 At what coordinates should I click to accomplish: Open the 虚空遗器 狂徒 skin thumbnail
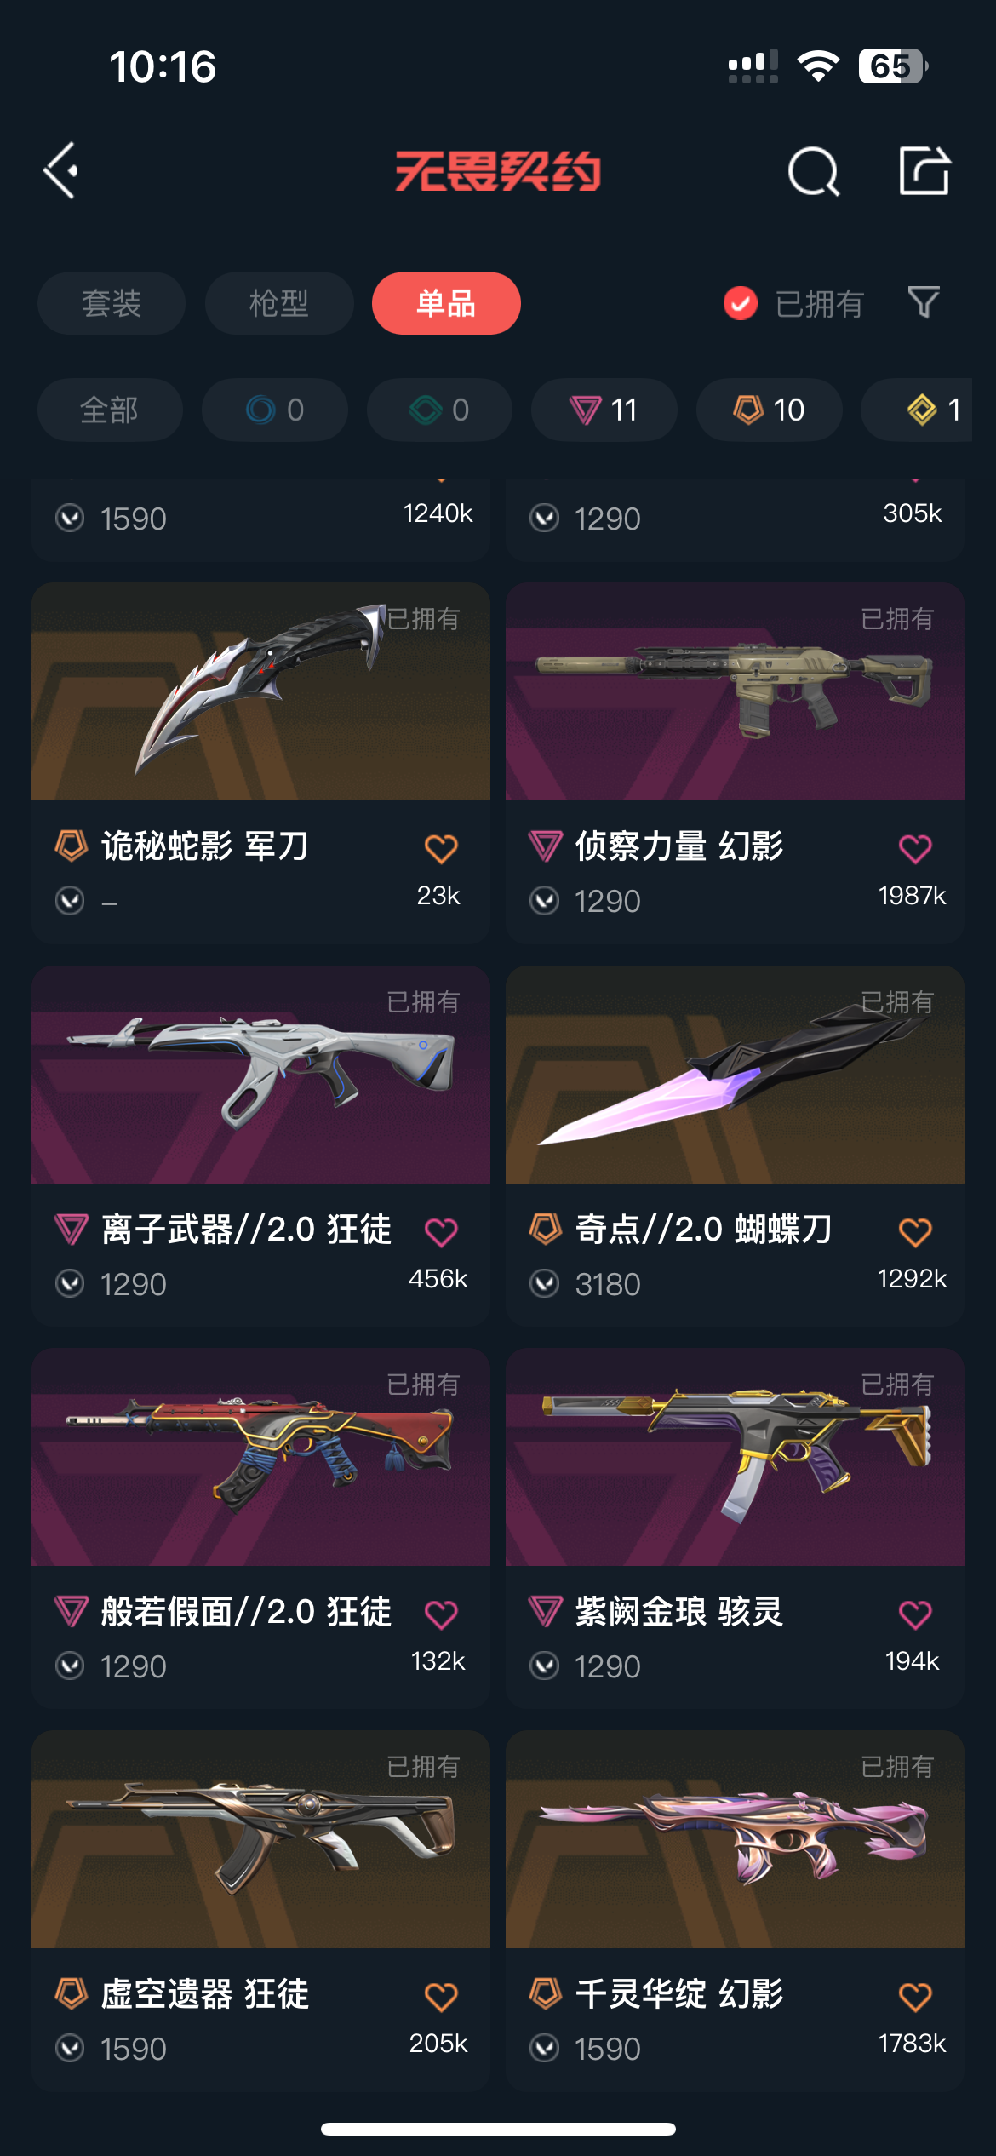(260, 1839)
